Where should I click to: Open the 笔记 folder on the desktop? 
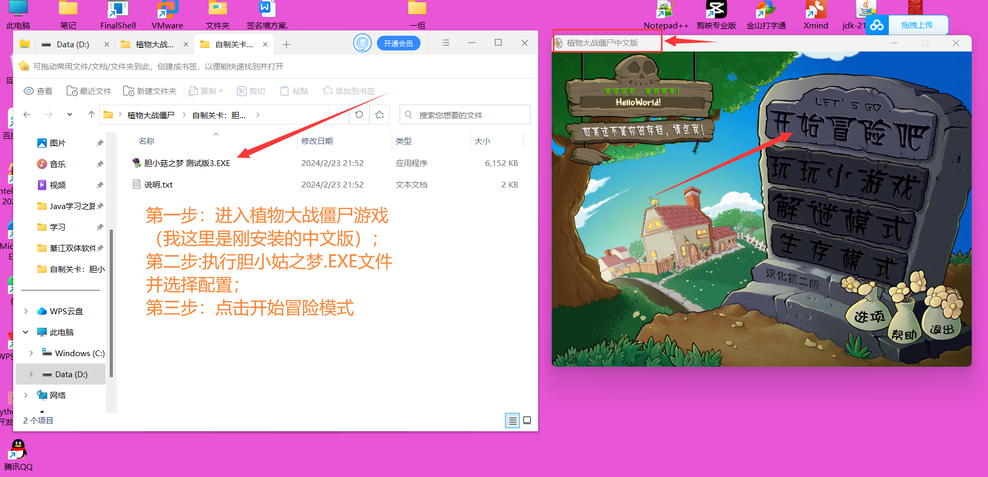click(68, 15)
